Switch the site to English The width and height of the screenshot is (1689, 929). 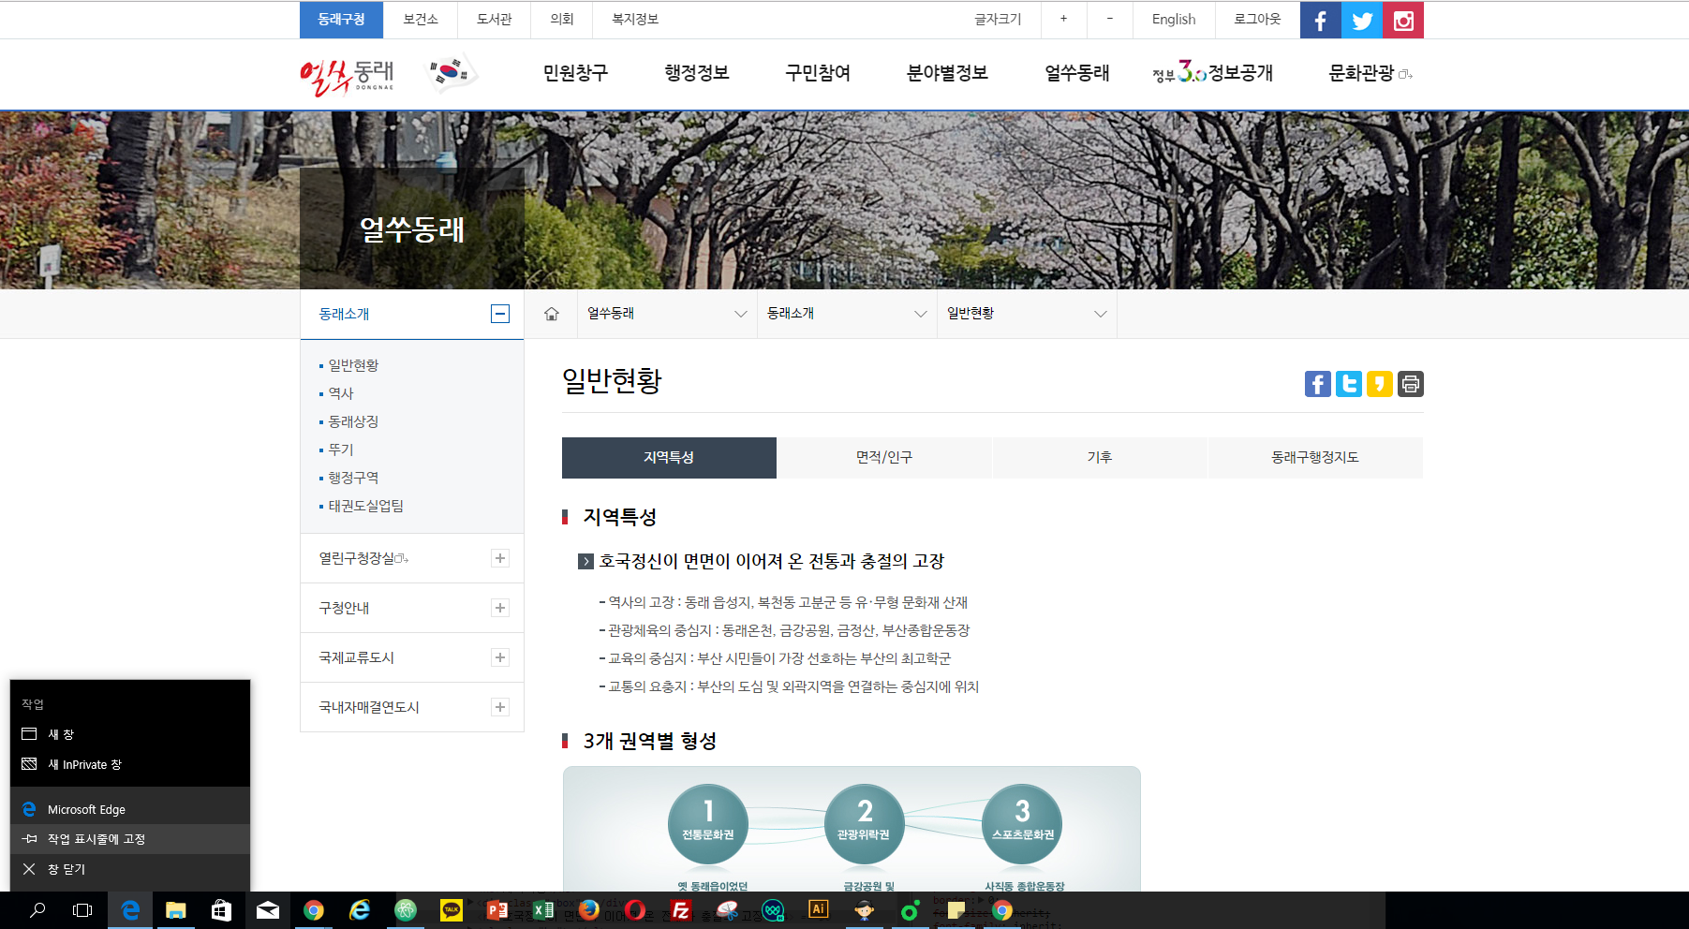point(1174,20)
